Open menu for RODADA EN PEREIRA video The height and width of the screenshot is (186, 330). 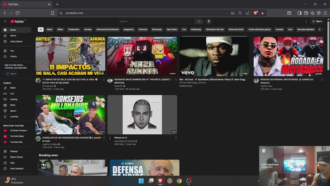(322, 80)
